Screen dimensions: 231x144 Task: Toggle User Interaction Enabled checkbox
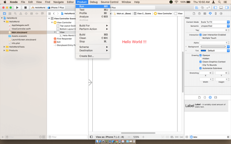[200, 35]
